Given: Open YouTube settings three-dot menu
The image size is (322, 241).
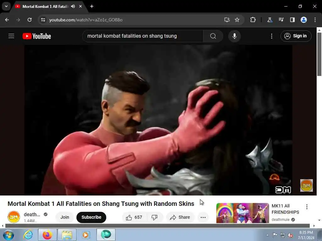Looking at the screenshot, I should 271,36.
